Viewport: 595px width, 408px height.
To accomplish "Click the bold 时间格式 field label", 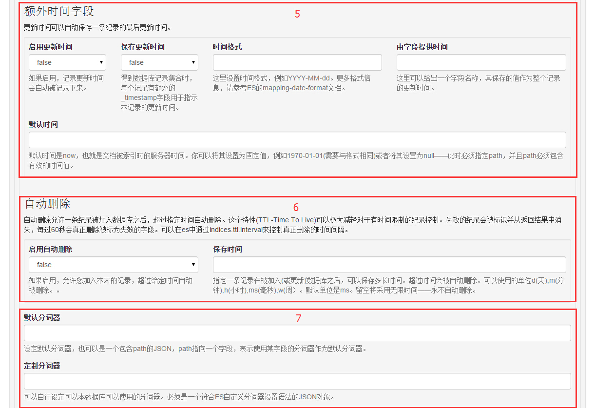I will pos(227,47).
